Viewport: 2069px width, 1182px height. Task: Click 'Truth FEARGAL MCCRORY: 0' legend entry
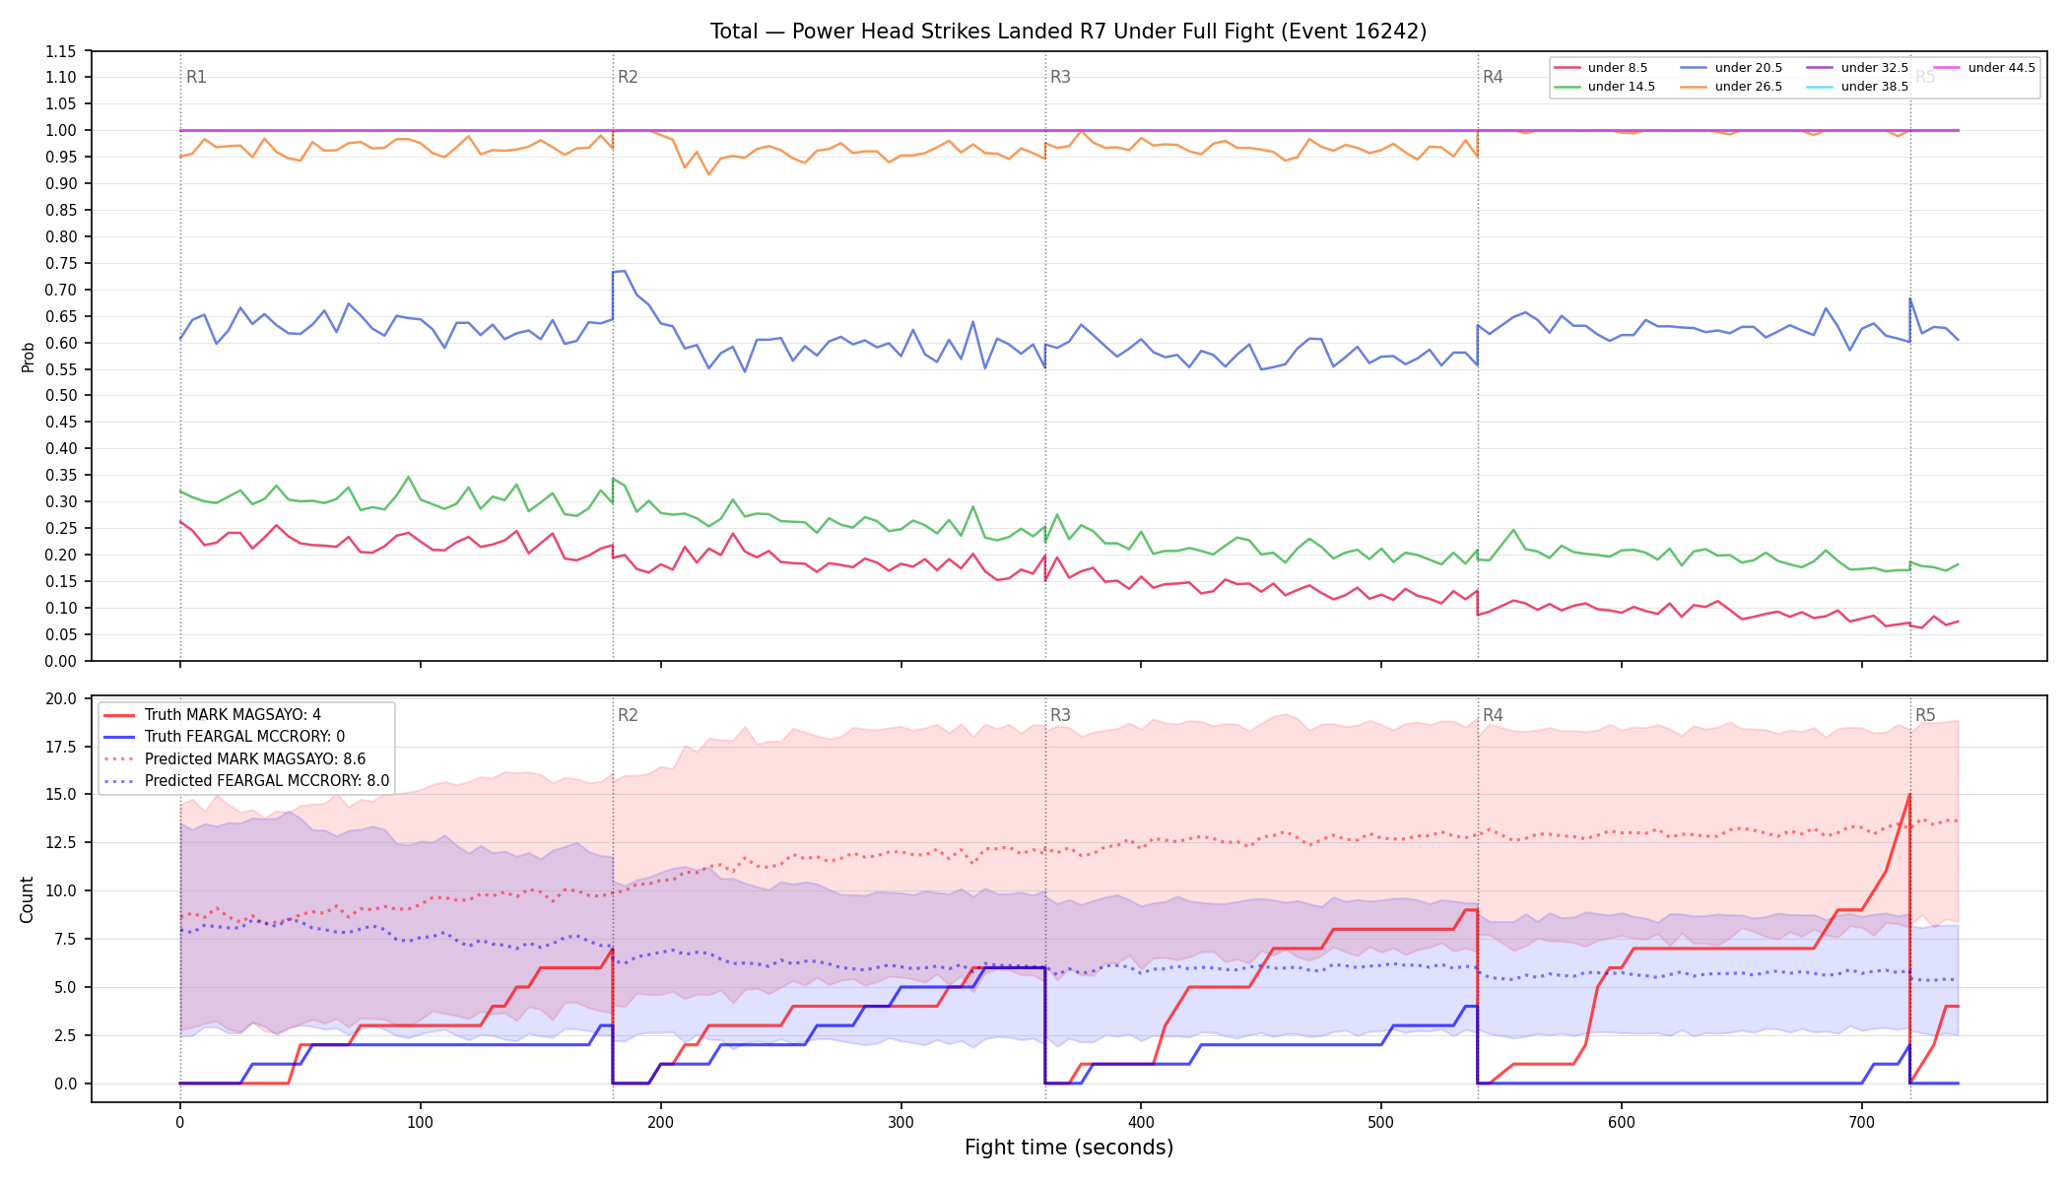(225, 737)
